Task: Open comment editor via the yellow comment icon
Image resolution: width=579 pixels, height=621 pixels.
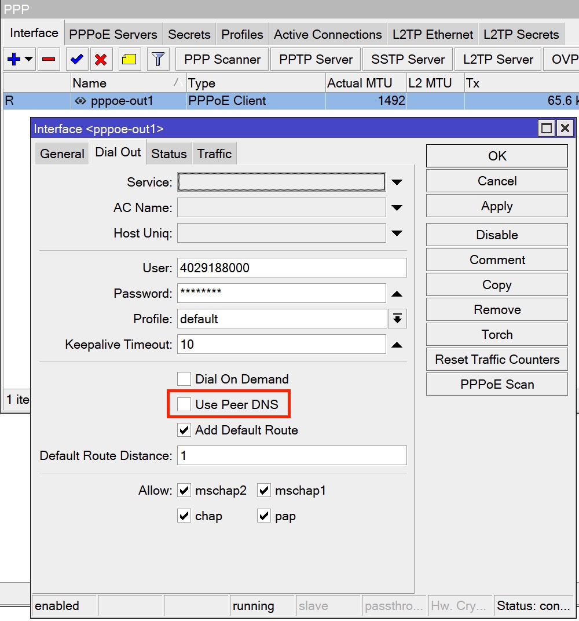Action: (x=130, y=59)
